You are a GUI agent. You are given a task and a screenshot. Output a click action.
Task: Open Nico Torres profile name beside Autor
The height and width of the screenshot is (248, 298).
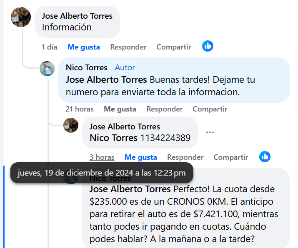[86, 67]
